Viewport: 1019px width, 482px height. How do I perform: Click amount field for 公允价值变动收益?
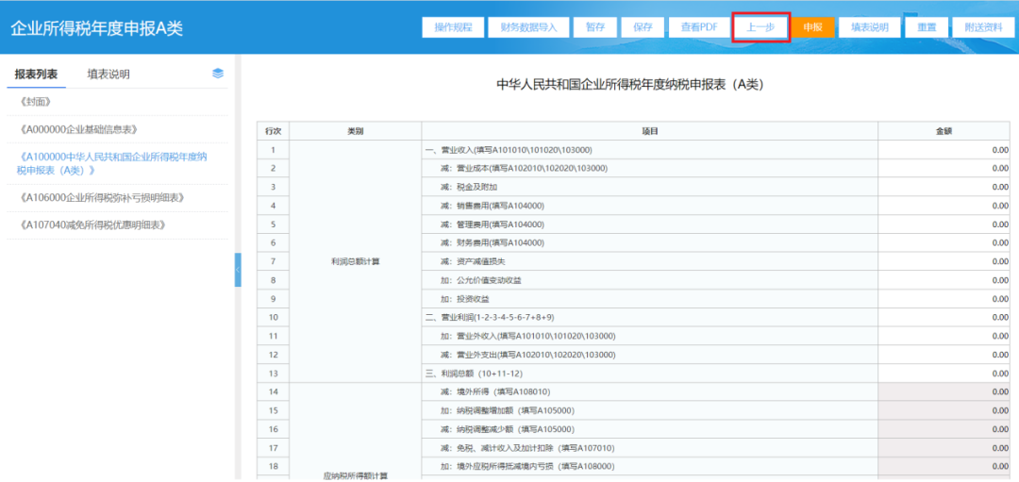tap(944, 281)
